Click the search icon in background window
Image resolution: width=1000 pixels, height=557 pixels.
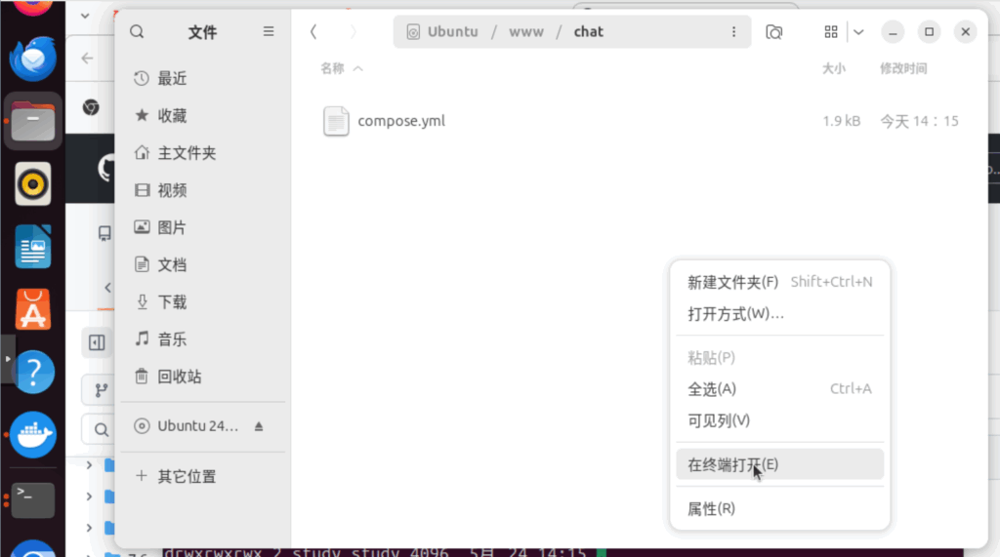[x=102, y=430]
